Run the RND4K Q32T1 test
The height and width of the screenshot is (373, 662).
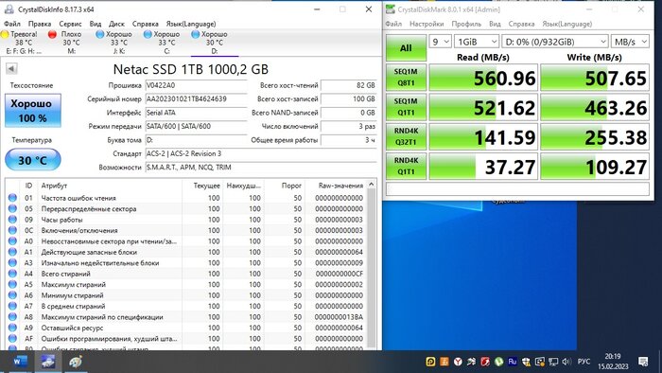[x=406, y=136]
